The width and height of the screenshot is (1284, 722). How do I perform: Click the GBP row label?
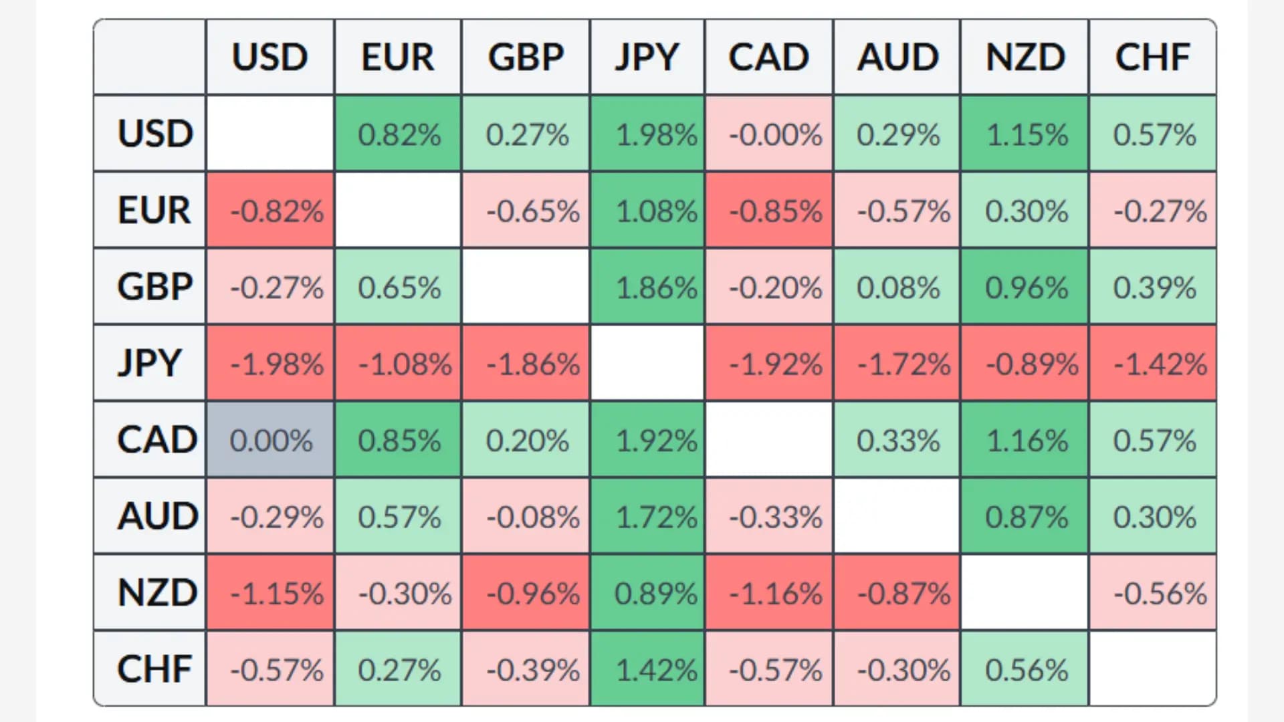point(154,287)
